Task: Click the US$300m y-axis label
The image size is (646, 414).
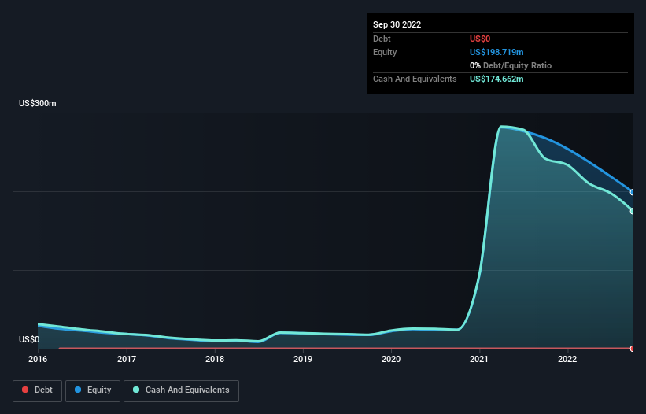Action: click(38, 103)
